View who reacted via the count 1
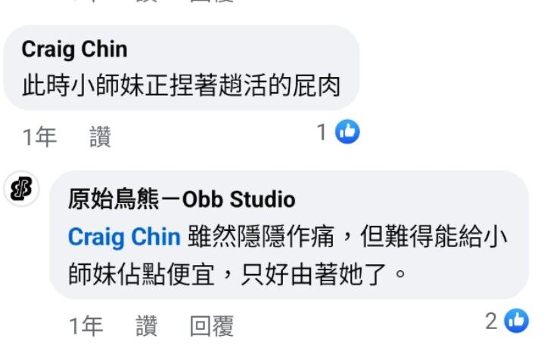This screenshot has width=547, height=351. coord(322,132)
